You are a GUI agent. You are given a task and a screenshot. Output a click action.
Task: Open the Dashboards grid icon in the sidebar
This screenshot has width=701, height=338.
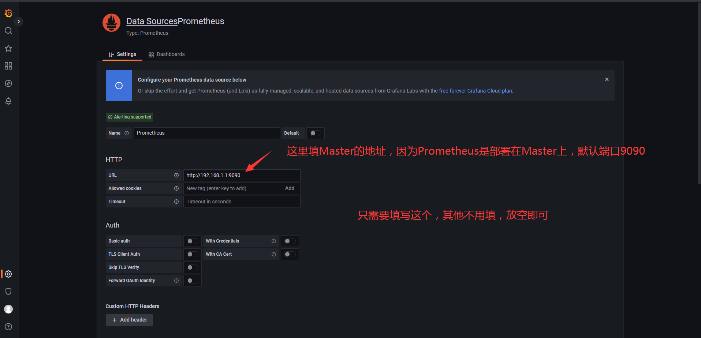(8, 66)
